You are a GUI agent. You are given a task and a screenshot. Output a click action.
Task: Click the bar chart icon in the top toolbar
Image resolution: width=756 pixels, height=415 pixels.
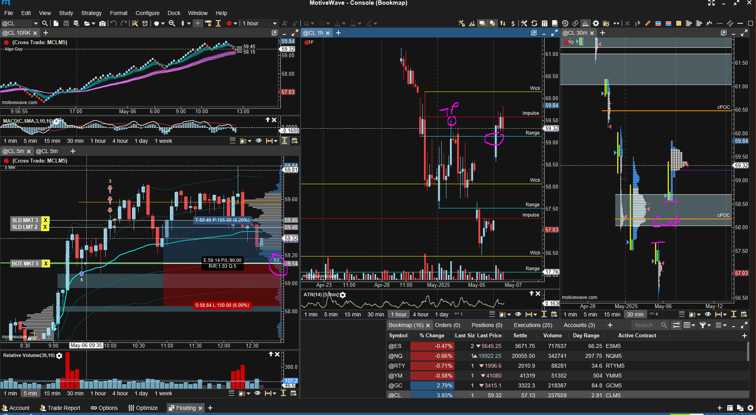tap(586, 23)
